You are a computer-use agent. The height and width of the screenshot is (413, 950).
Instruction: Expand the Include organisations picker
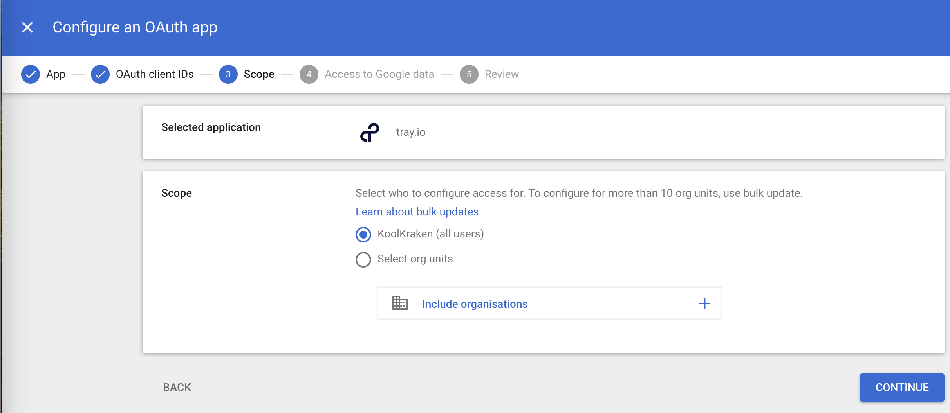click(474, 304)
